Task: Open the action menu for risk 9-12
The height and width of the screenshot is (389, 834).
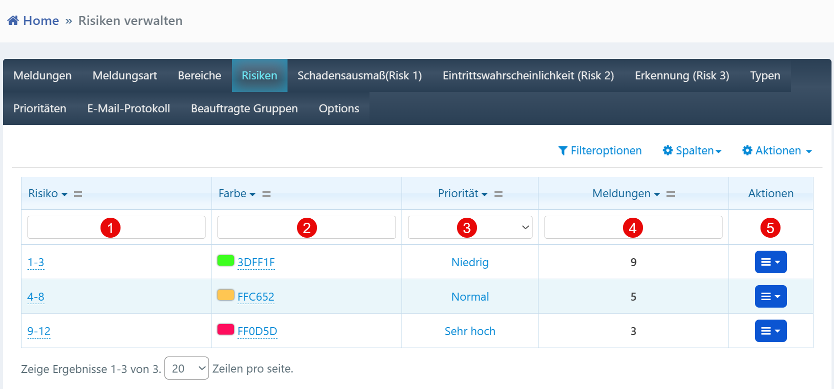Action: [x=770, y=331]
